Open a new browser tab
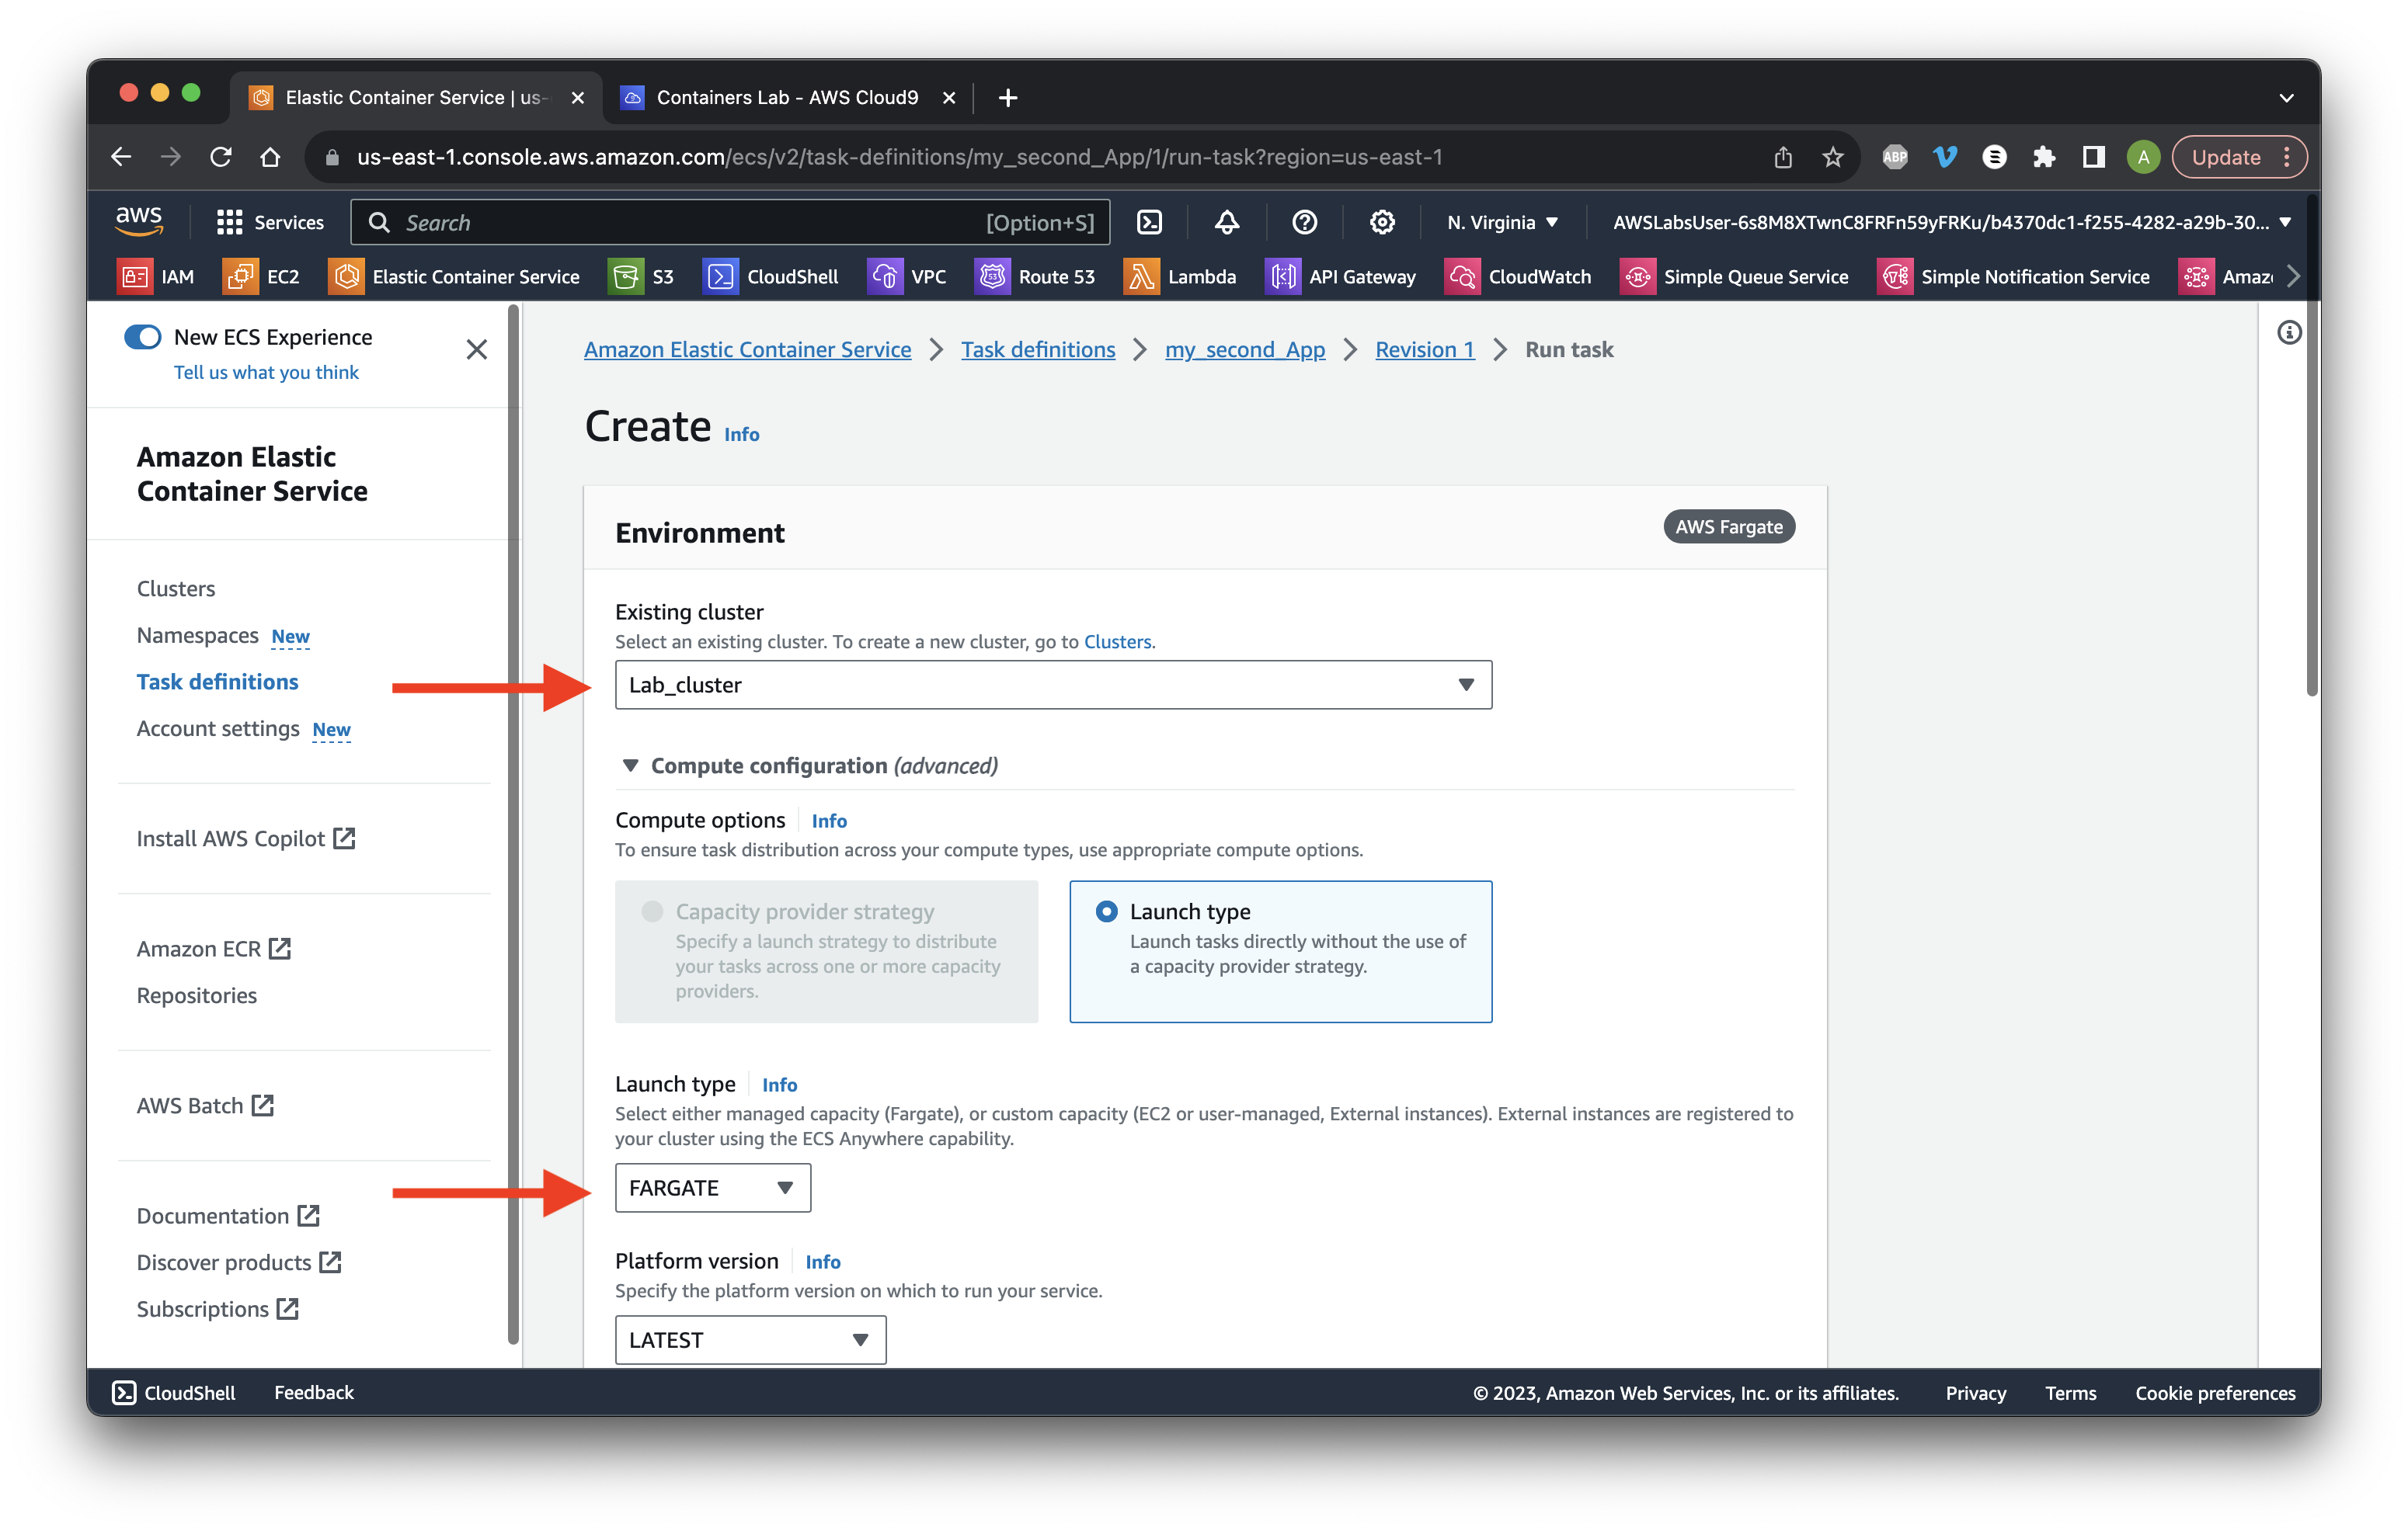The height and width of the screenshot is (1531, 2408). (x=1008, y=98)
